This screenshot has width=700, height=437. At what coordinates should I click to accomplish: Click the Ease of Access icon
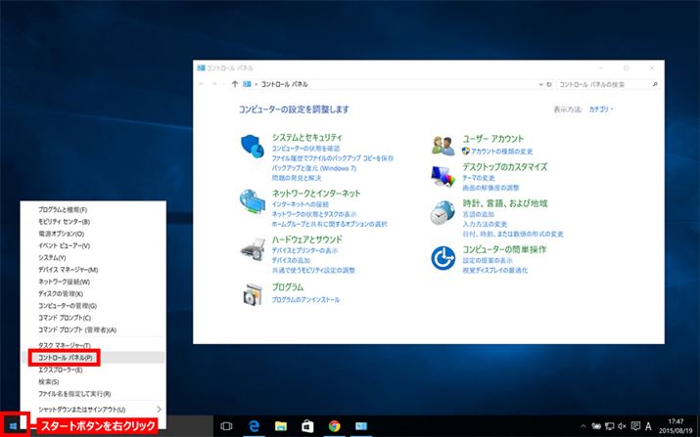click(443, 256)
